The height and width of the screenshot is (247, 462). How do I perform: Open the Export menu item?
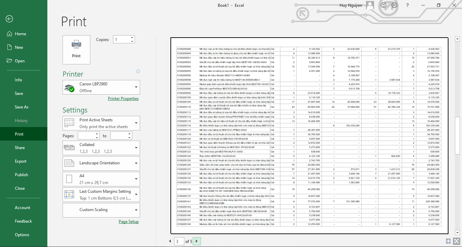click(21, 161)
